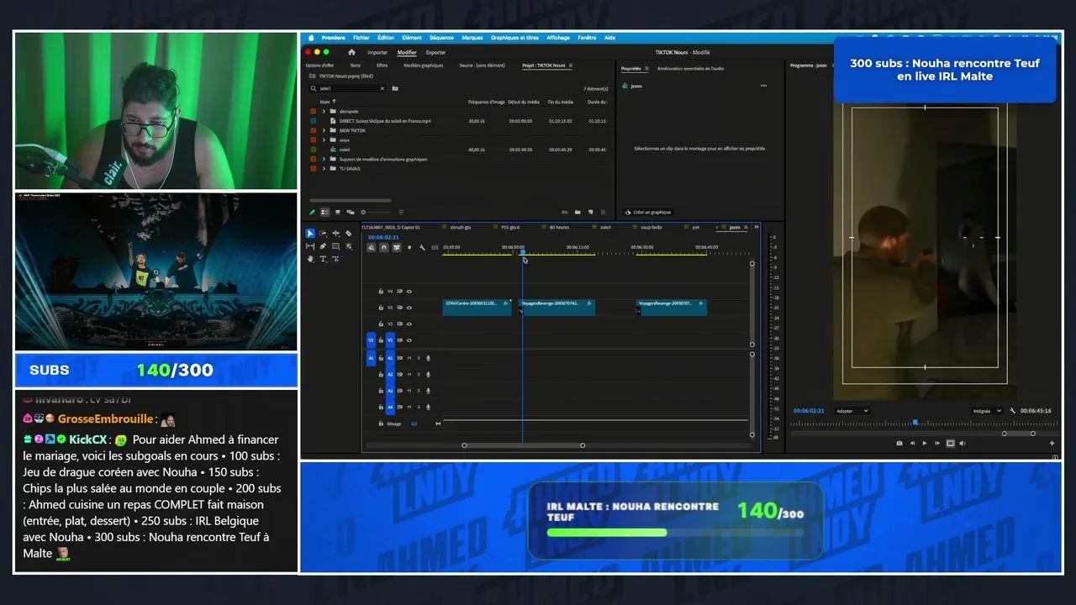Switch to the soleil sequence tab
The height and width of the screenshot is (605, 1076).
(x=605, y=227)
